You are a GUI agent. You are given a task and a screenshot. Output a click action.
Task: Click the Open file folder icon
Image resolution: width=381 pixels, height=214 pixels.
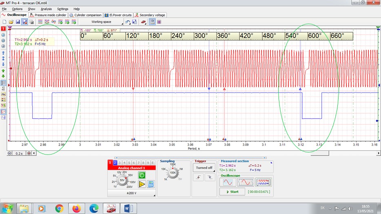coord(11,22)
